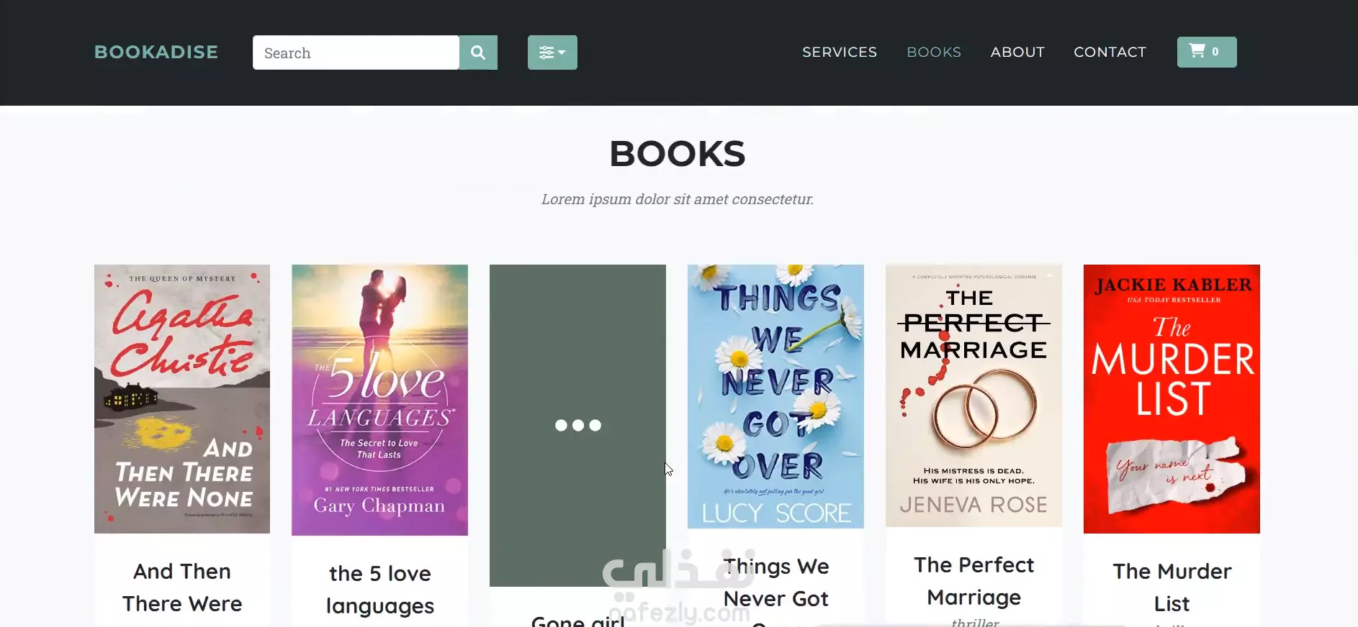Click the BOOKS page heading
This screenshot has height=627, width=1358.
click(678, 154)
